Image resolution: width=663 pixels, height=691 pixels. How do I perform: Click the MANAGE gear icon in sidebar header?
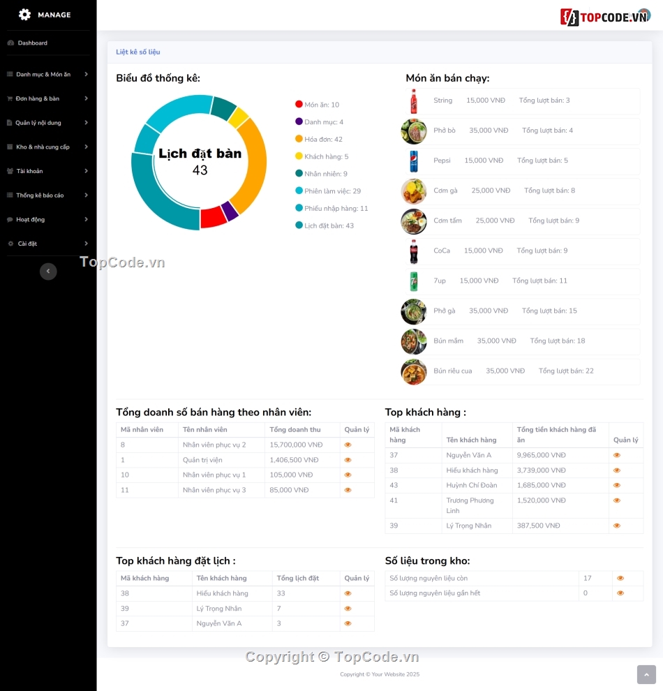tap(25, 14)
